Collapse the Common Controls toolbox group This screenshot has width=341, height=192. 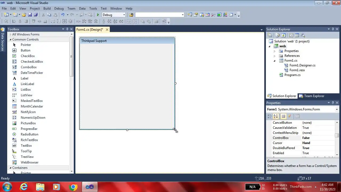click(x=10, y=39)
